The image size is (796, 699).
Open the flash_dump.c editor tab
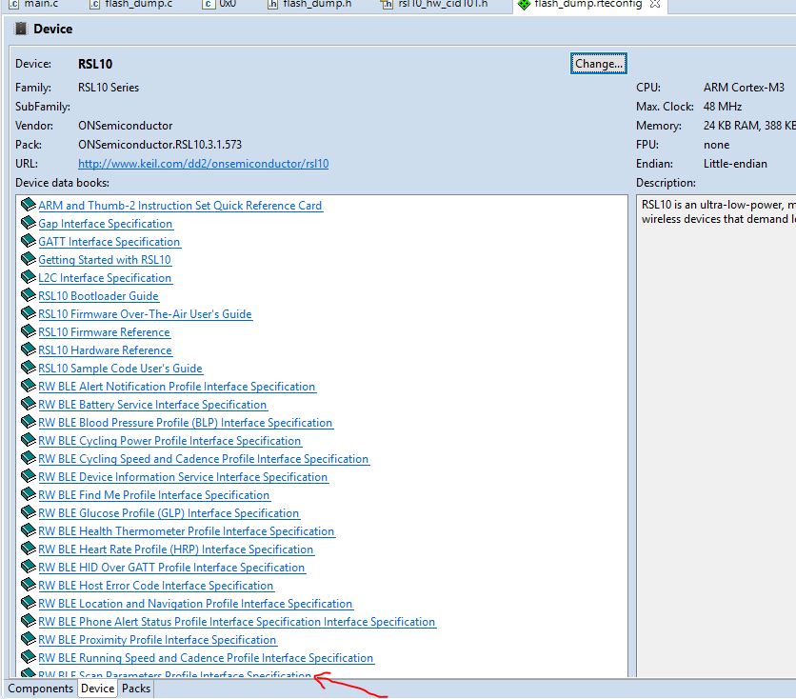click(x=131, y=4)
